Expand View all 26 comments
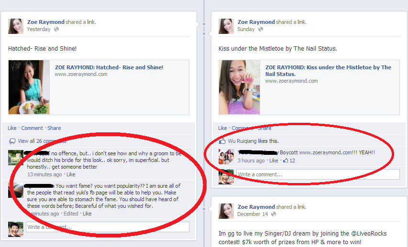This screenshot has height=247, width=408. [42, 141]
